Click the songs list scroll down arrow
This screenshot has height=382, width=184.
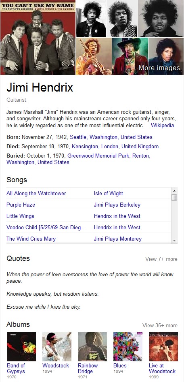click(x=174, y=241)
